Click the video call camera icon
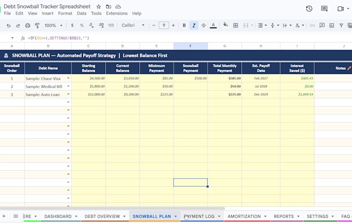This screenshot has width=352, height=223. (x=341, y=8)
